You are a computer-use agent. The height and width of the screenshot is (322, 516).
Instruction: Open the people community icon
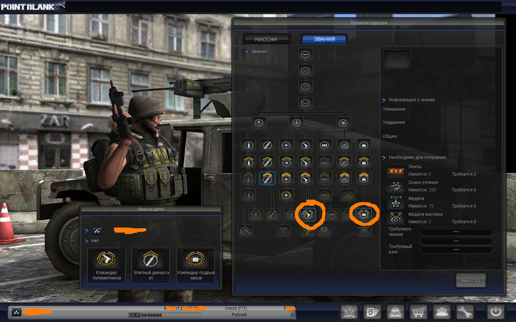click(441, 312)
